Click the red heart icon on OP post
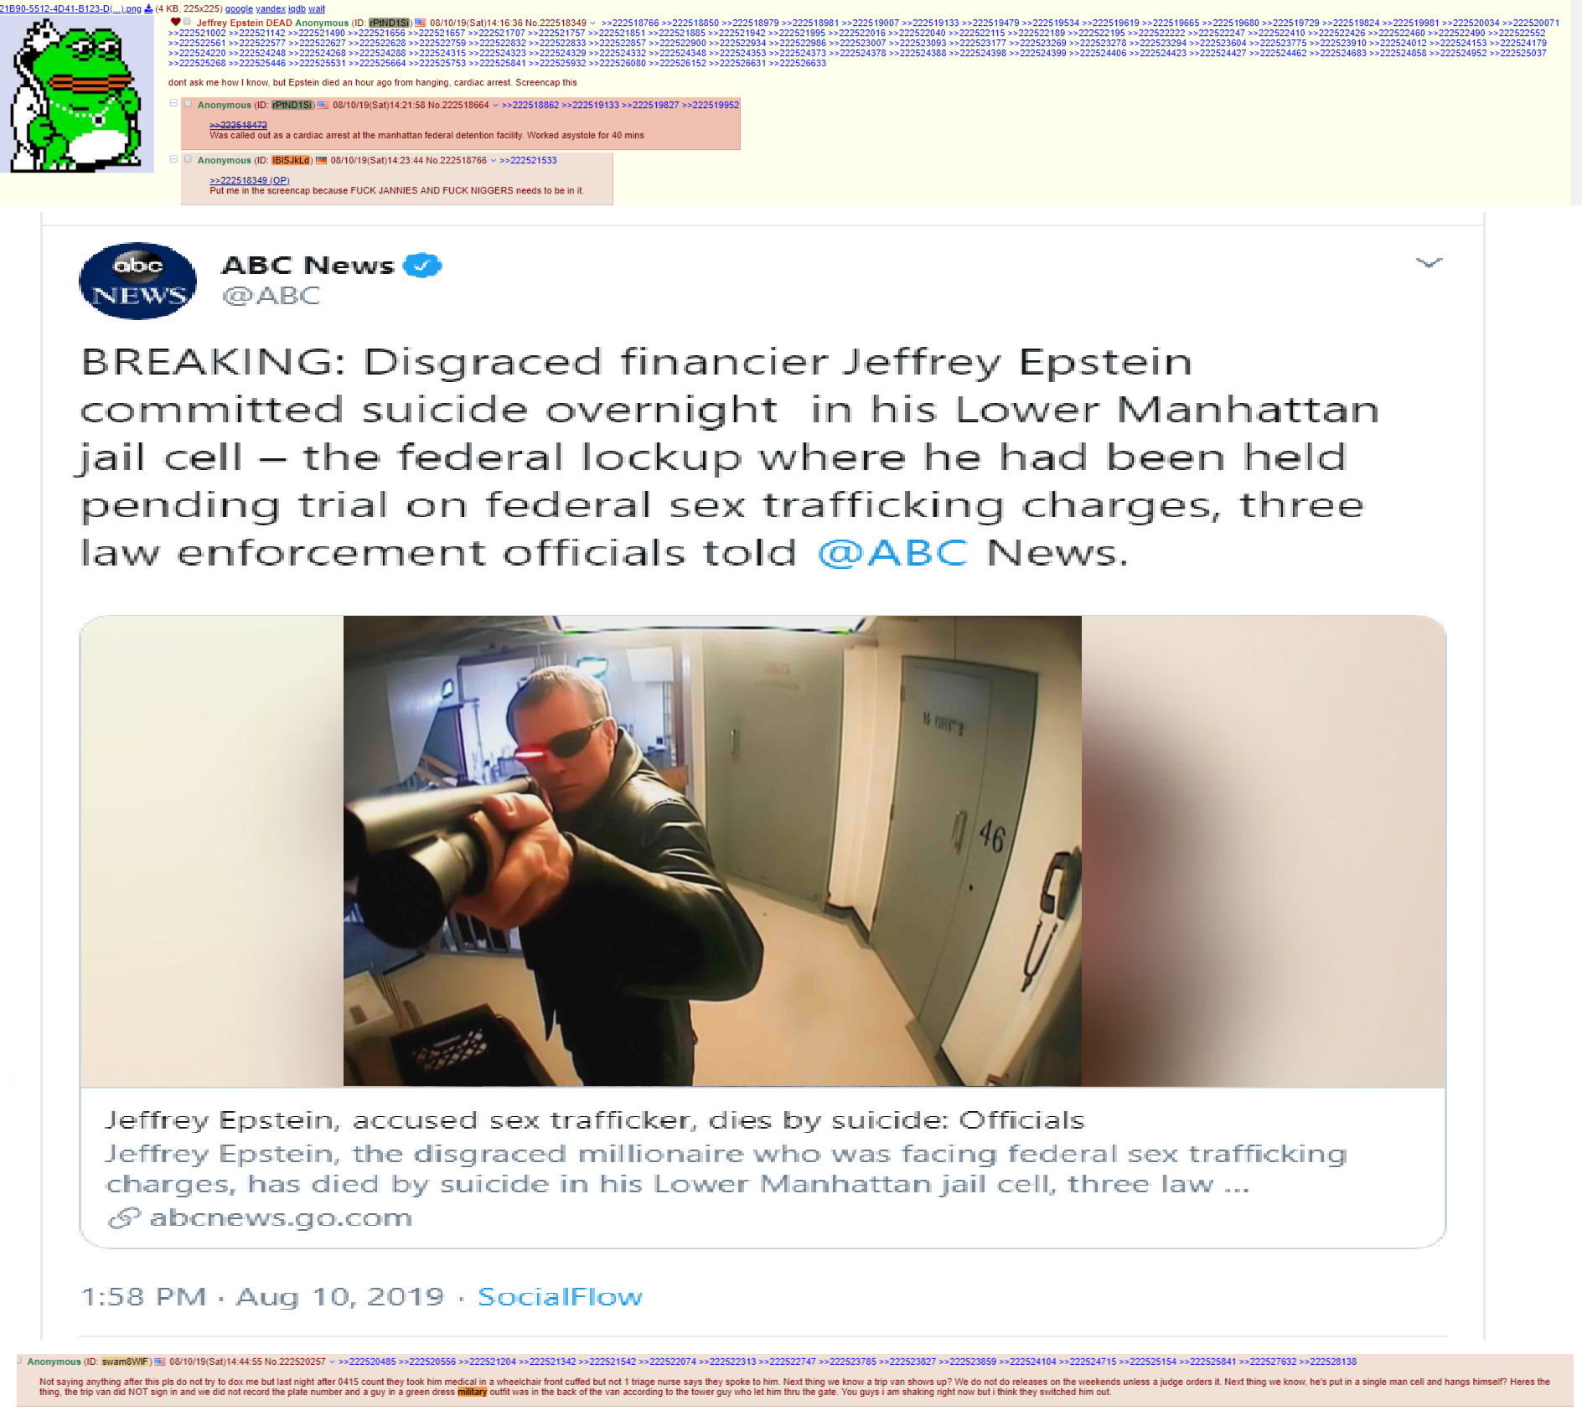 (175, 23)
